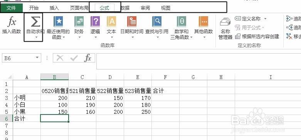This screenshot has width=301, height=140.
Task: Select cell E3 with value 170
Action: click(x=138, y=98)
